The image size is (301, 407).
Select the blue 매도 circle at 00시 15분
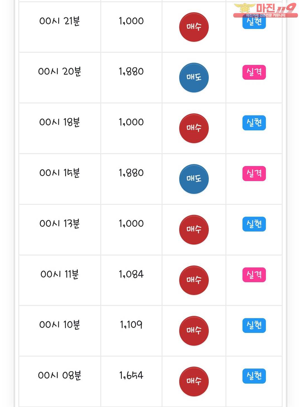pyautogui.click(x=194, y=179)
